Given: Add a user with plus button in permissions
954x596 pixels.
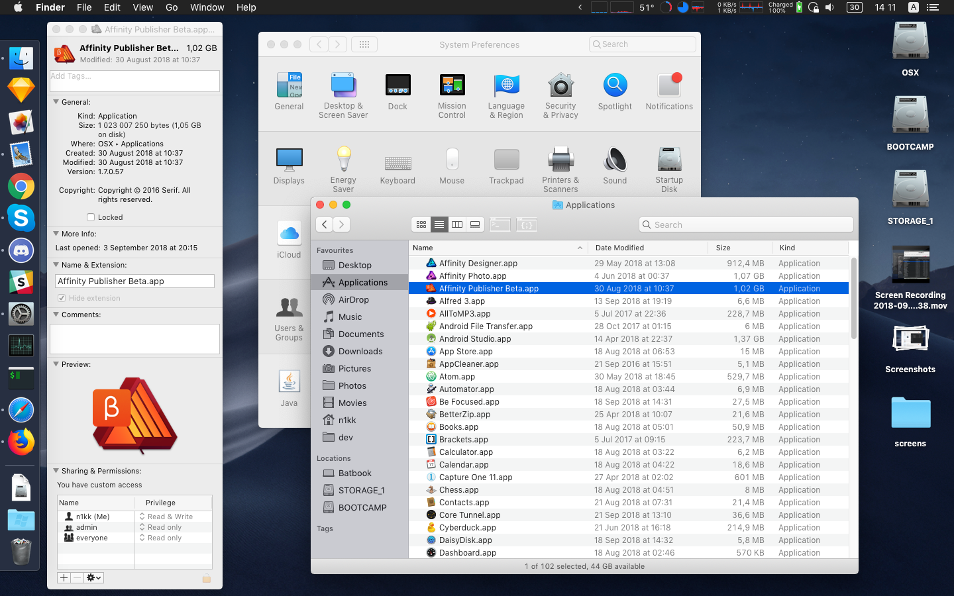Looking at the screenshot, I should tap(64, 577).
